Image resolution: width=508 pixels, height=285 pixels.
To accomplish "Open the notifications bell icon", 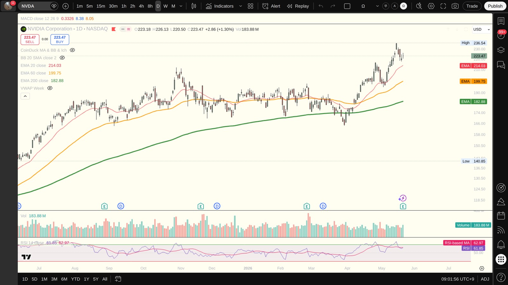I will pyautogui.click(x=501, y=244).
